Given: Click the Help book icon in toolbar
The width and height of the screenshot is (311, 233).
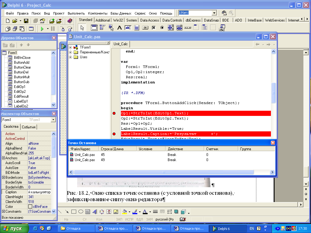Looking at the screenshot, I should (70, 21).
